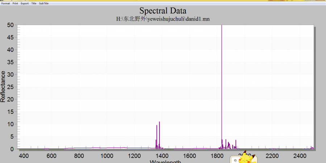The width and height of the screenshot is (326, 163).
Task: Click the x-axis label 1000
Action: click(x=106, y=156)
